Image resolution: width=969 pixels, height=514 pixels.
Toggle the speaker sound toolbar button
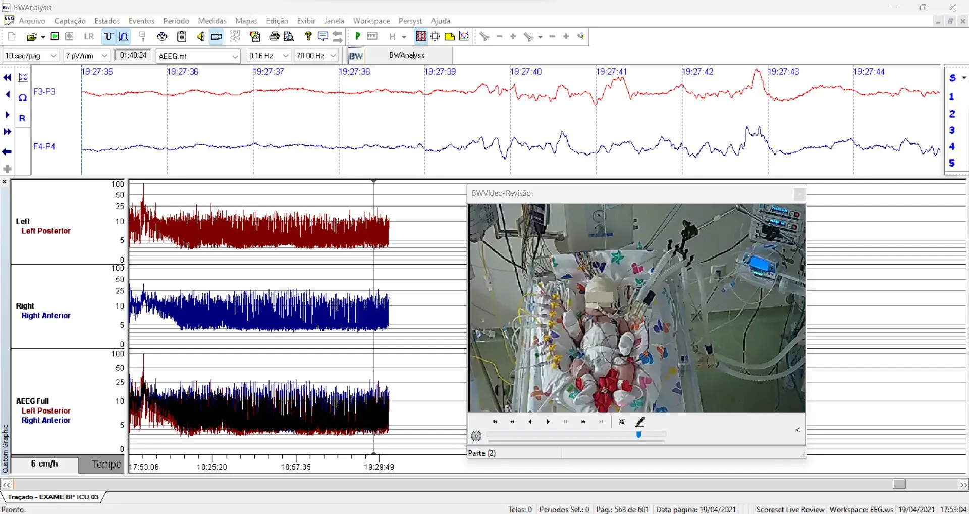(201, 37)
